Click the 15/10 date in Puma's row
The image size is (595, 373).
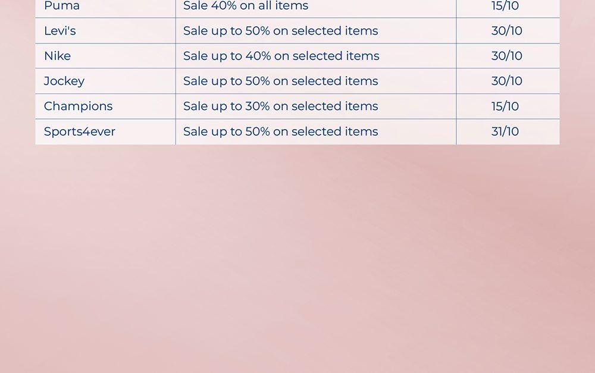point(505,7)
